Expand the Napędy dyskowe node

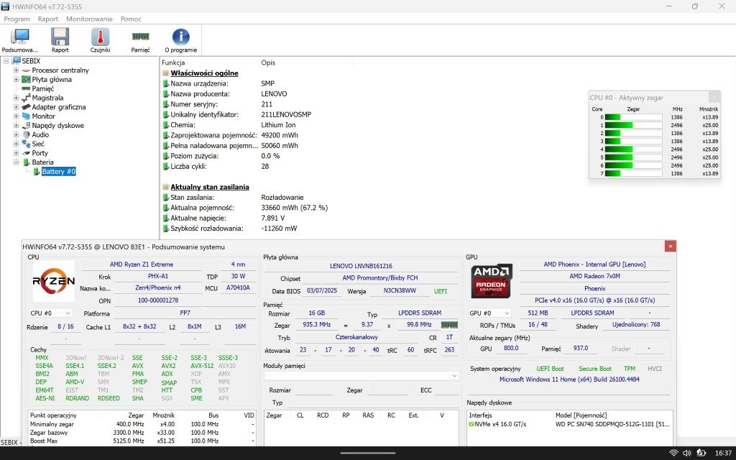pos(16,125)
